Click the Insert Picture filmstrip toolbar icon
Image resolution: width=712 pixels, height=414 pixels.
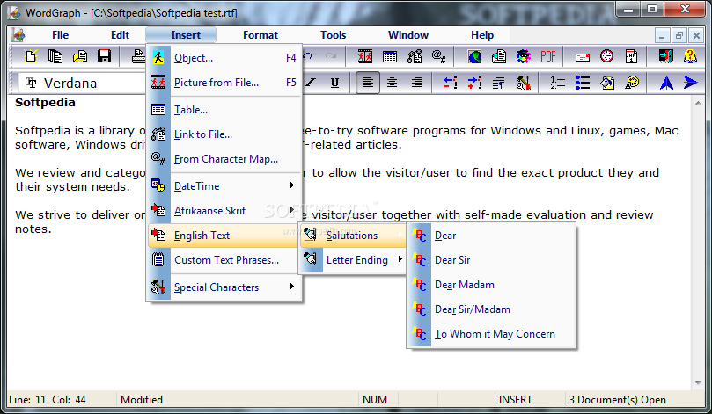pos(365,56)
